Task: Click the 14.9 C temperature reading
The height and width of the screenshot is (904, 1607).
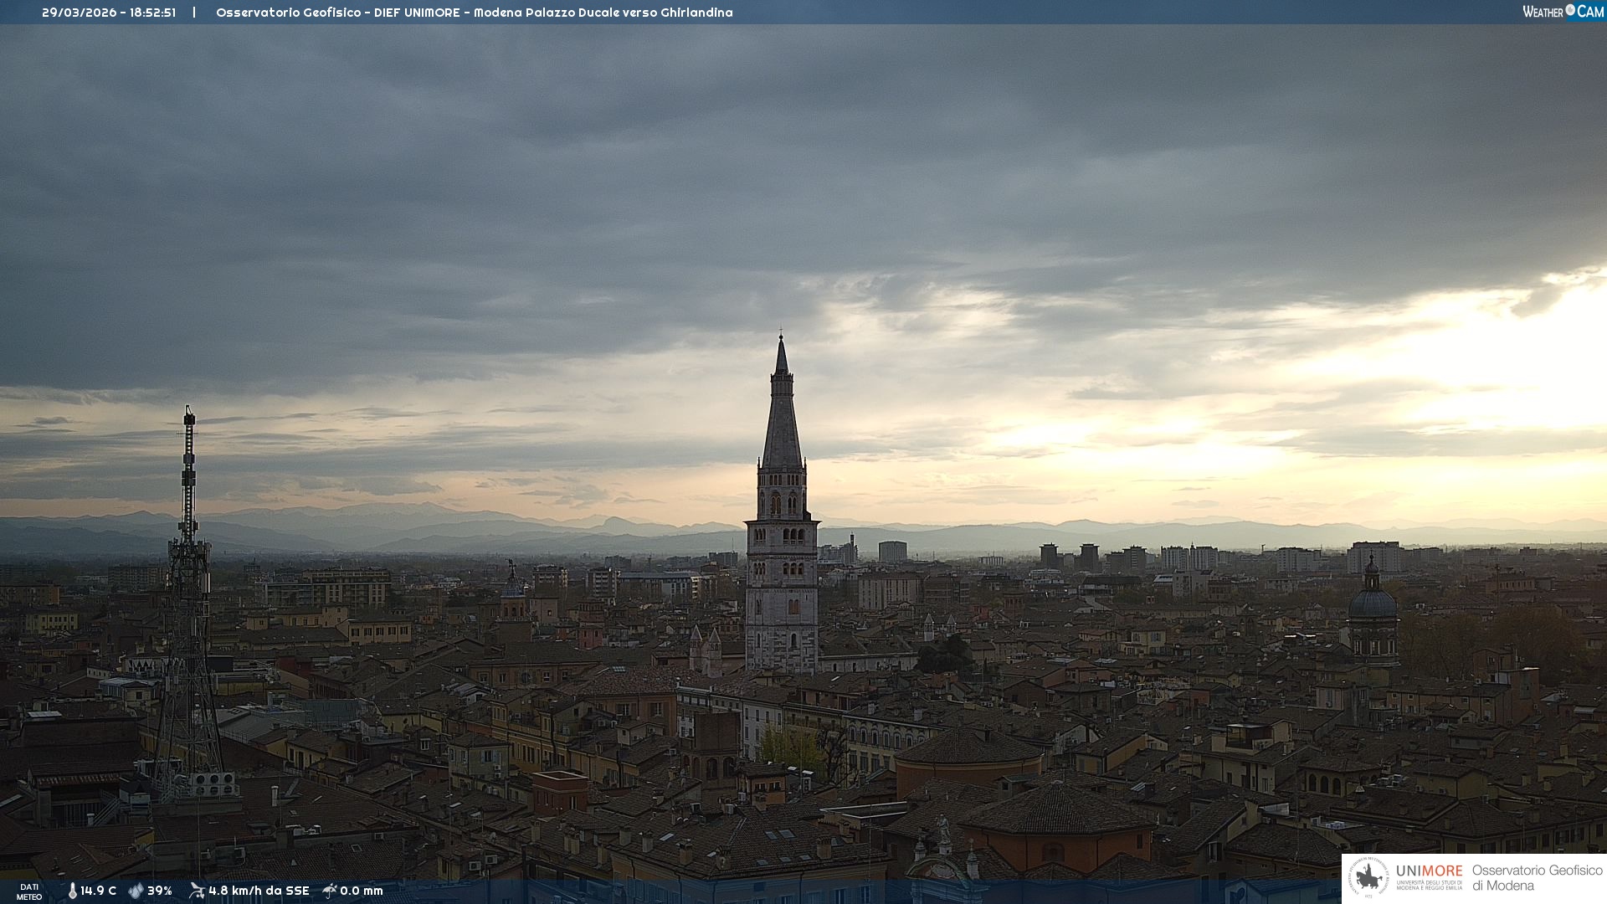Action: [98, 891]
